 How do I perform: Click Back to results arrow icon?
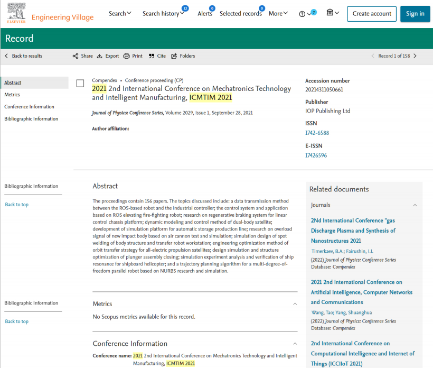click(x=6, y=56)
